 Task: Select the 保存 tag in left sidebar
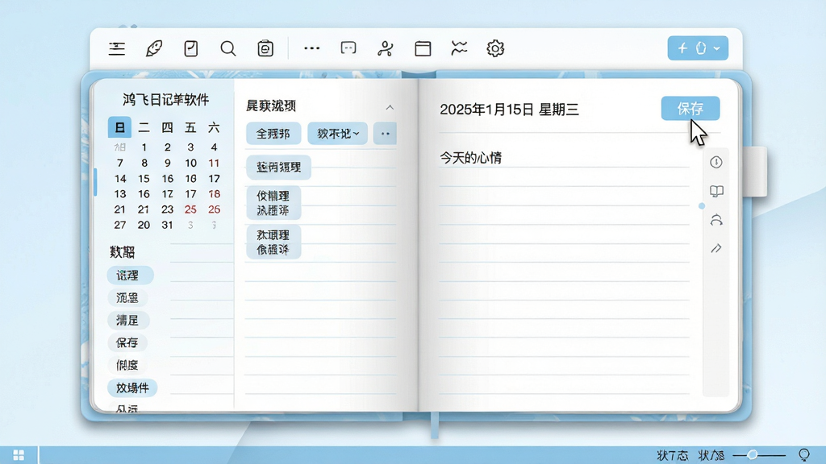(127, 342)
